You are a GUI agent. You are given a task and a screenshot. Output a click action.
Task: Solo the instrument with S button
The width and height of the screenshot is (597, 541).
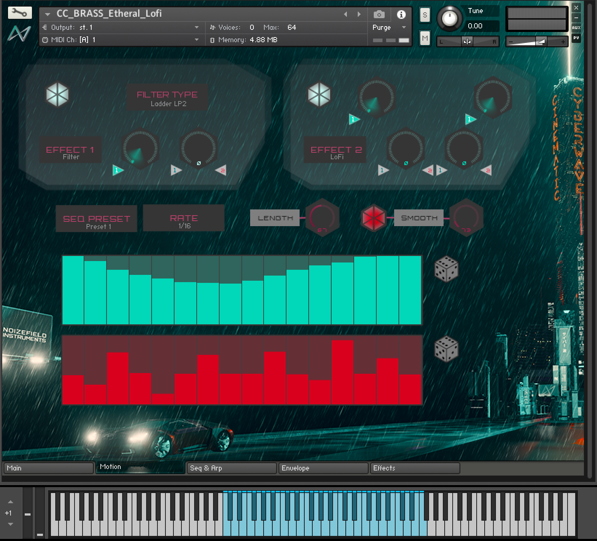[x=425, y=15]
